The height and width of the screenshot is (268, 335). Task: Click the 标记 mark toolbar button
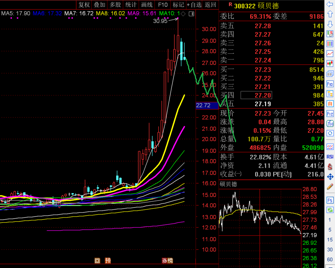tap(178, 5)
